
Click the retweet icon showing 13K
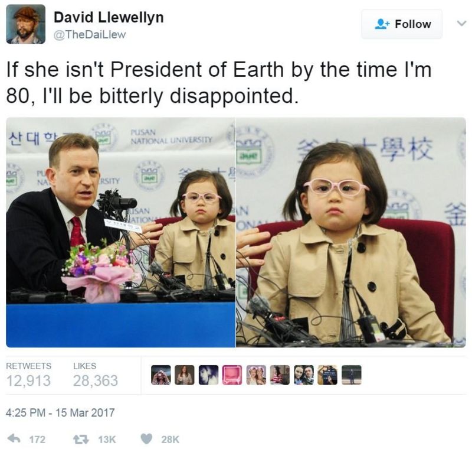[81, 439]
